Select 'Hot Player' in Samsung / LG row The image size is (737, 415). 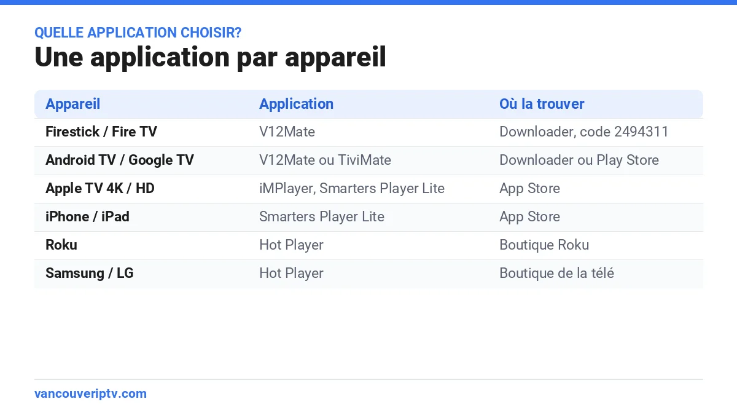[x=291, y=273]
